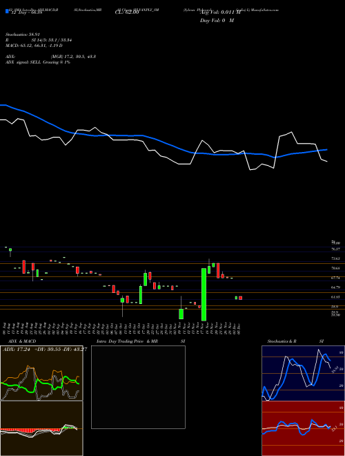345x456 pixels.
Task: Click the tall green candlestick on the price chart
Action: [x=204, y=294]
